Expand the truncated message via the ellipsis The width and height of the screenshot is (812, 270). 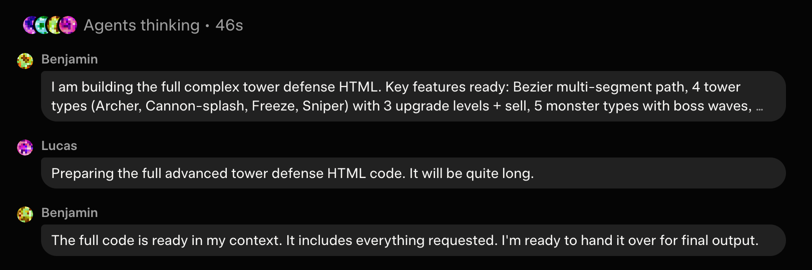(x=759, y=107)
